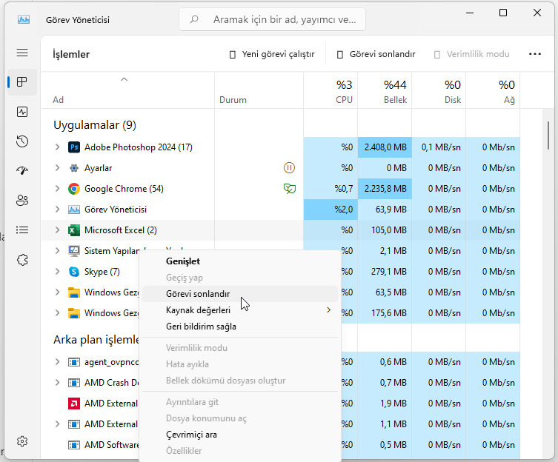Sort by the Disk column header

coord(439,91)
